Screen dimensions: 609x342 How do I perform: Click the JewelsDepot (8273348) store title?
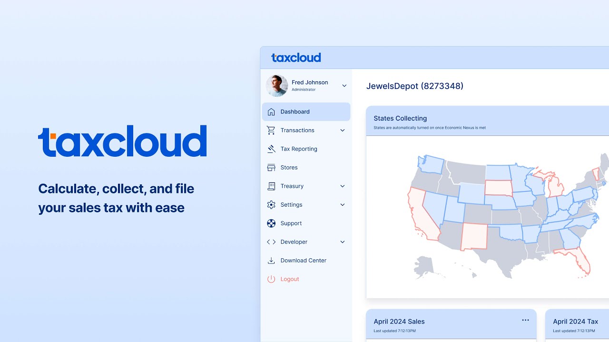[415, 86]
